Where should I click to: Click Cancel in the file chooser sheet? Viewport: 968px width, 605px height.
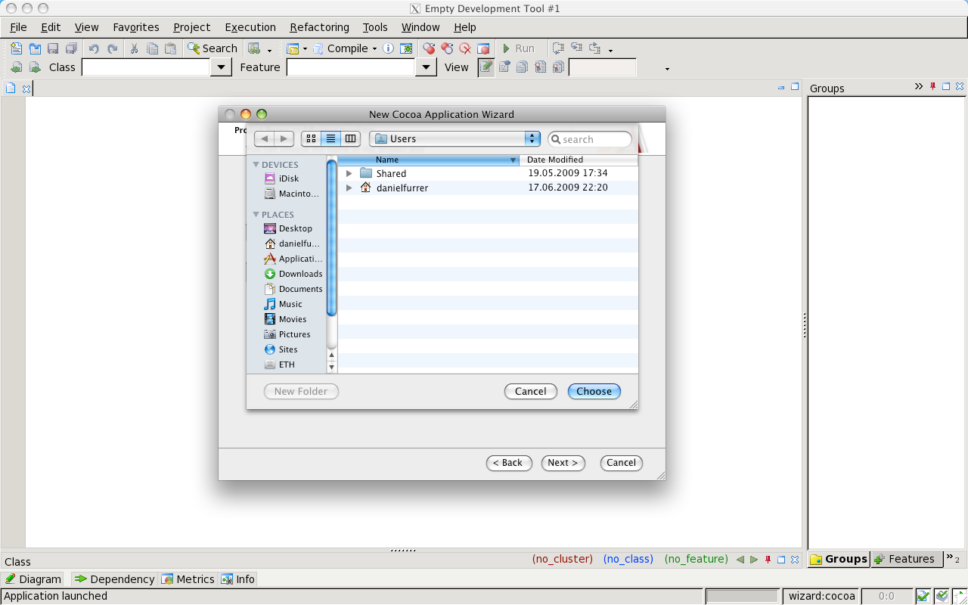pyautogui.click(x=531, y=391)
